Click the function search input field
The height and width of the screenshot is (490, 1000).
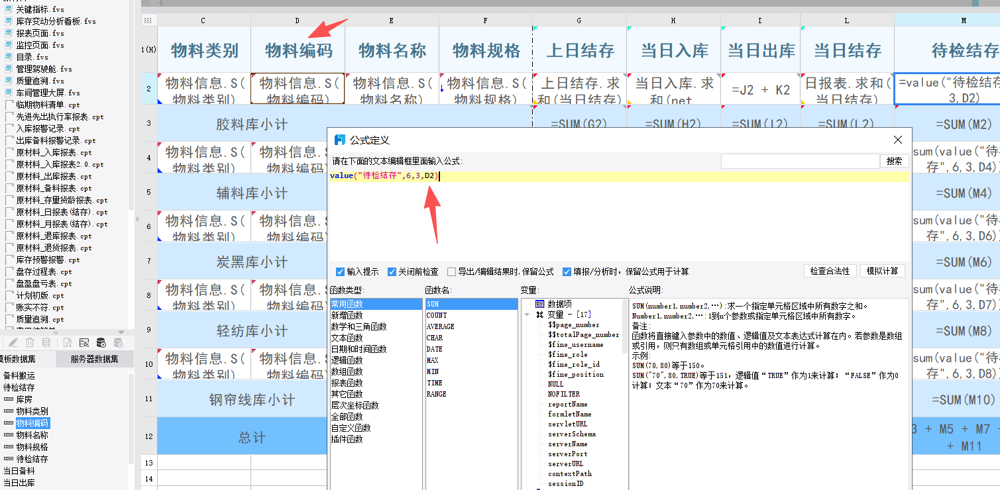tap(800, 161)
